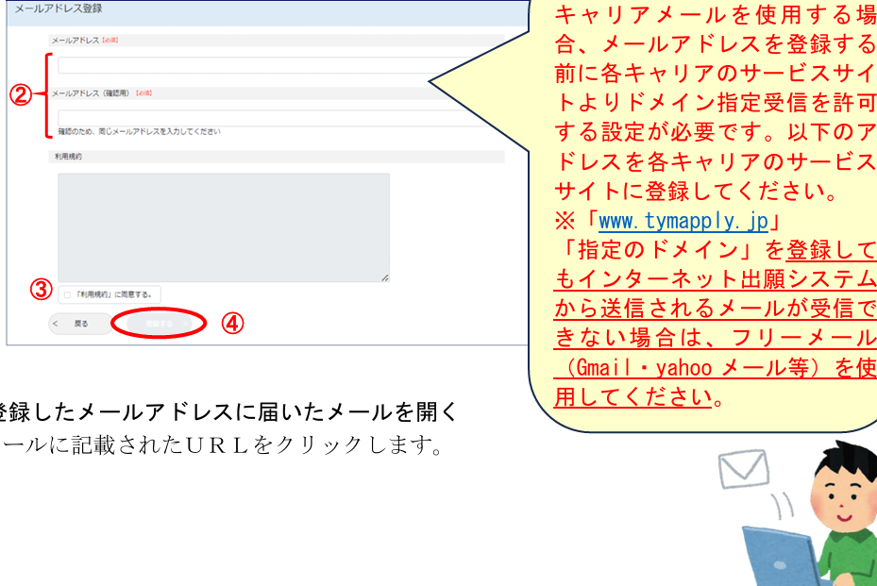Open the www.tymapply.jp link
The image size is (877, 586).
[683, 223]
